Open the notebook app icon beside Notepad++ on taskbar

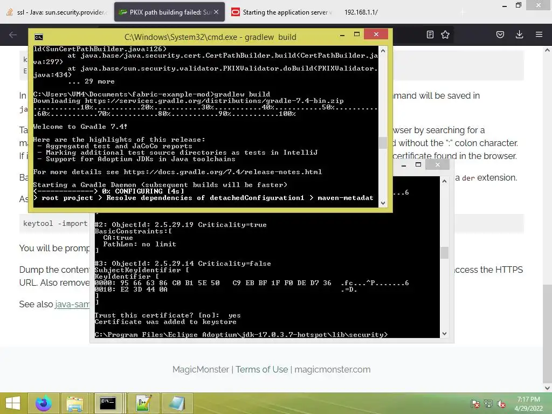(177, 403)
